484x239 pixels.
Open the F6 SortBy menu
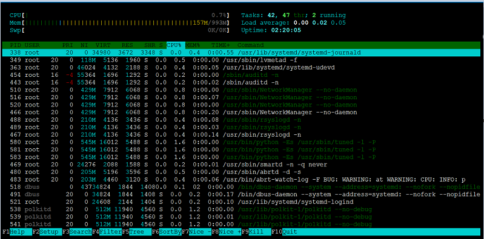pos(167,232)
